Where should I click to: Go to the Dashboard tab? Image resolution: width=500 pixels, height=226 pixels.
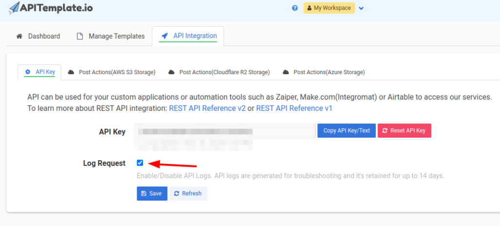click(38, 36)
